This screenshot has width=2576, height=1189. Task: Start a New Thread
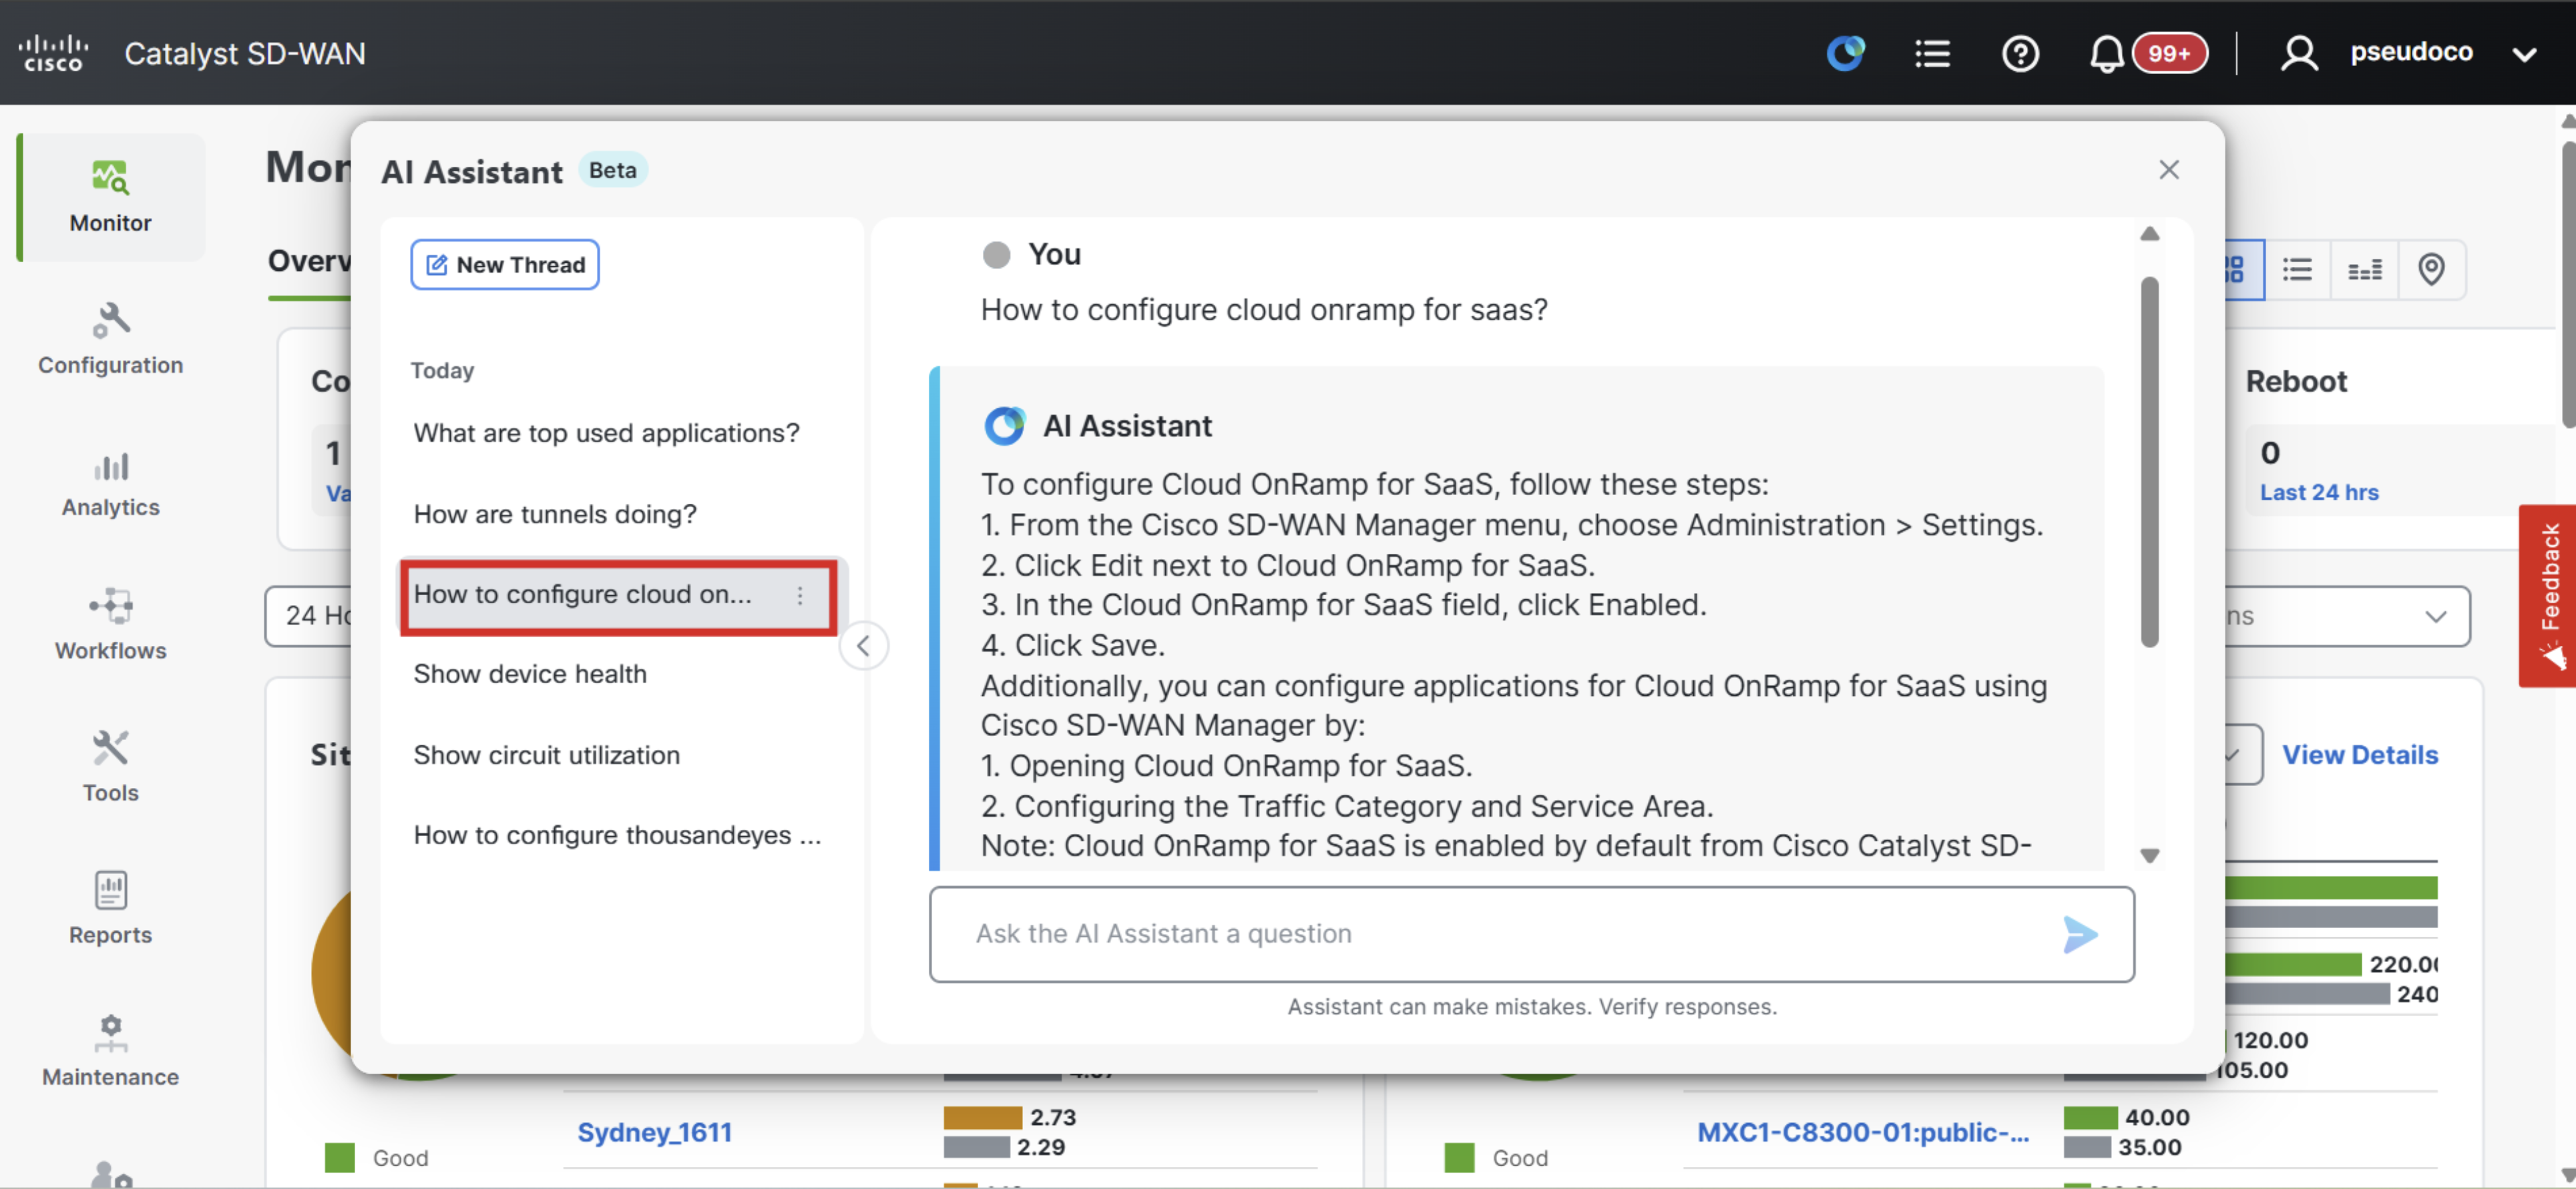tap(504, 265)
